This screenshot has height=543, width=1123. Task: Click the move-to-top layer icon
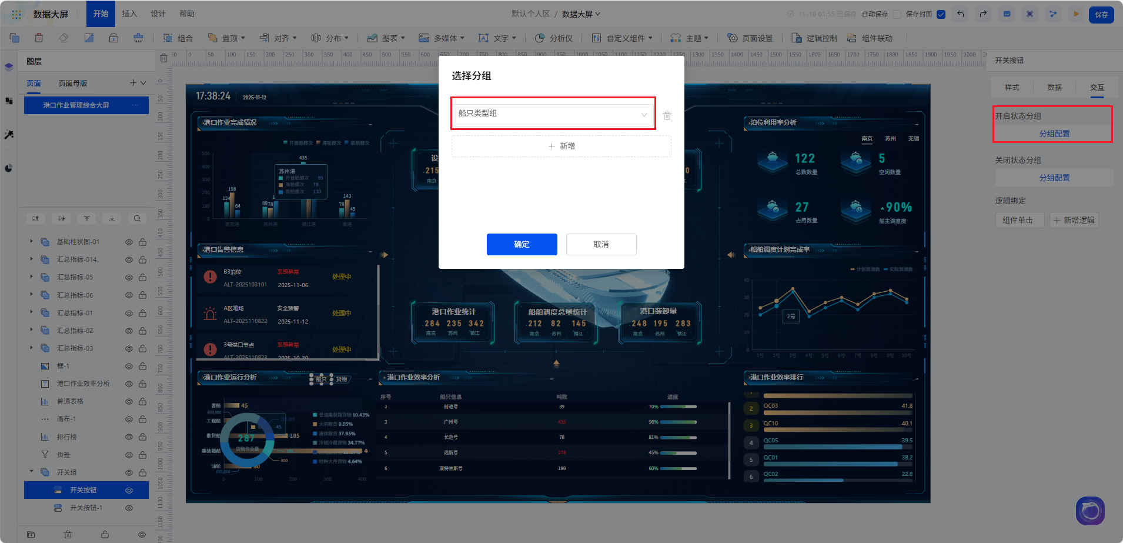tap(86, 219)
